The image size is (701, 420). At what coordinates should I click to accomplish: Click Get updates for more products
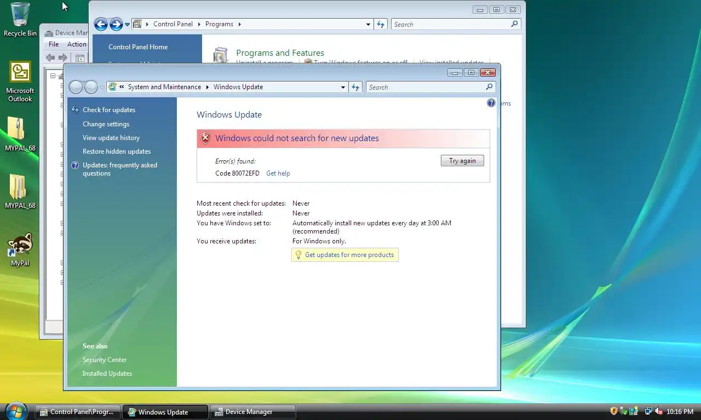[349, 255]
